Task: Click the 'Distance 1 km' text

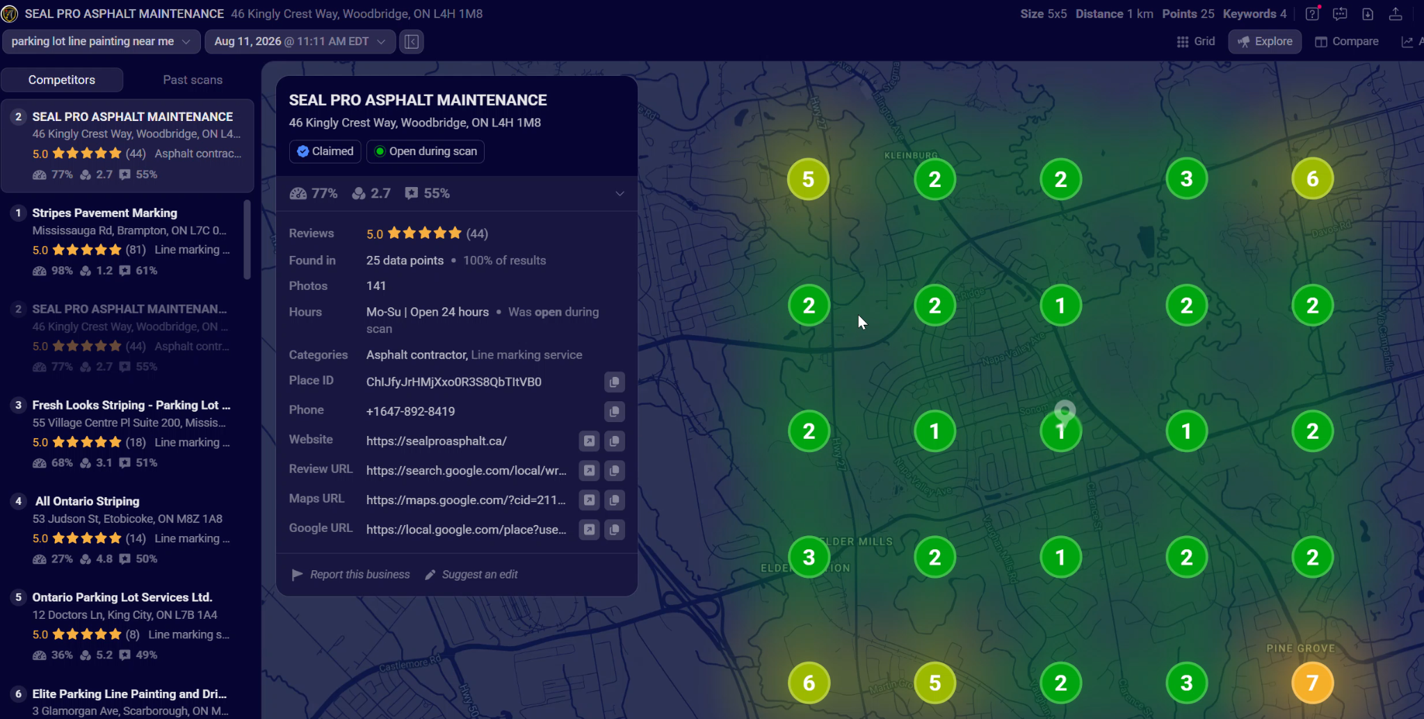Action: click(1115, 14)
